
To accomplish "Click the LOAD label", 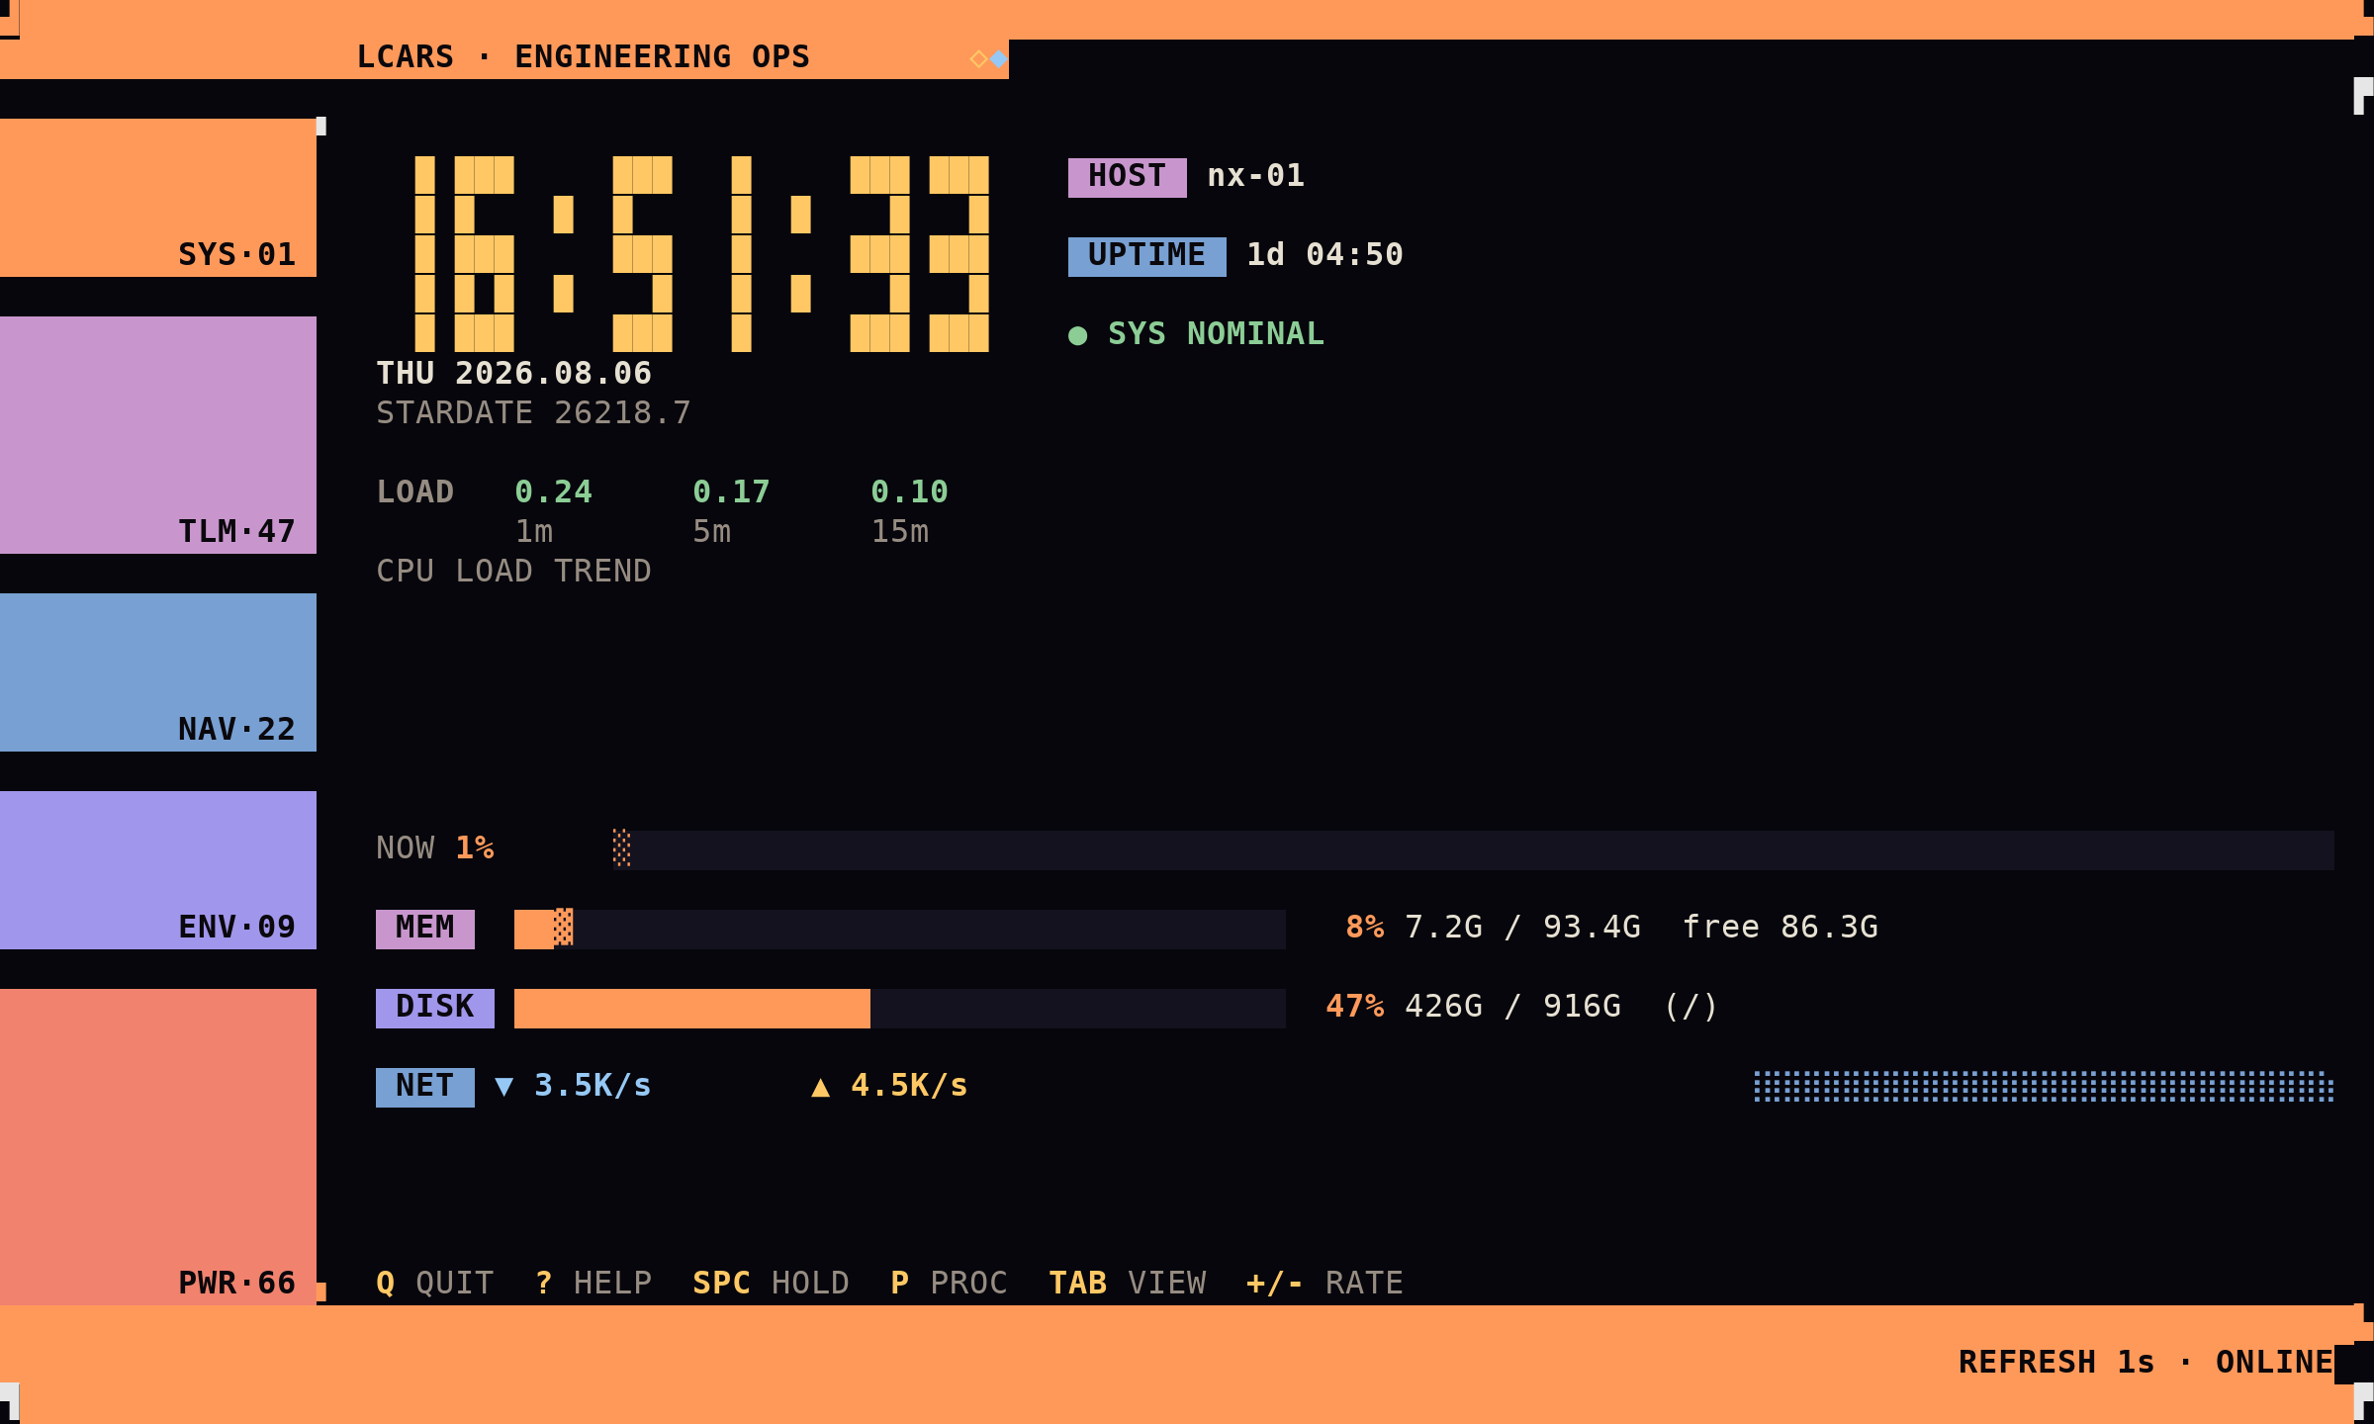I will (x=415, y=492).
